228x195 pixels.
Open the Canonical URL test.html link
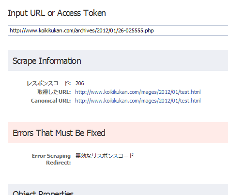(x=138, y=101)
